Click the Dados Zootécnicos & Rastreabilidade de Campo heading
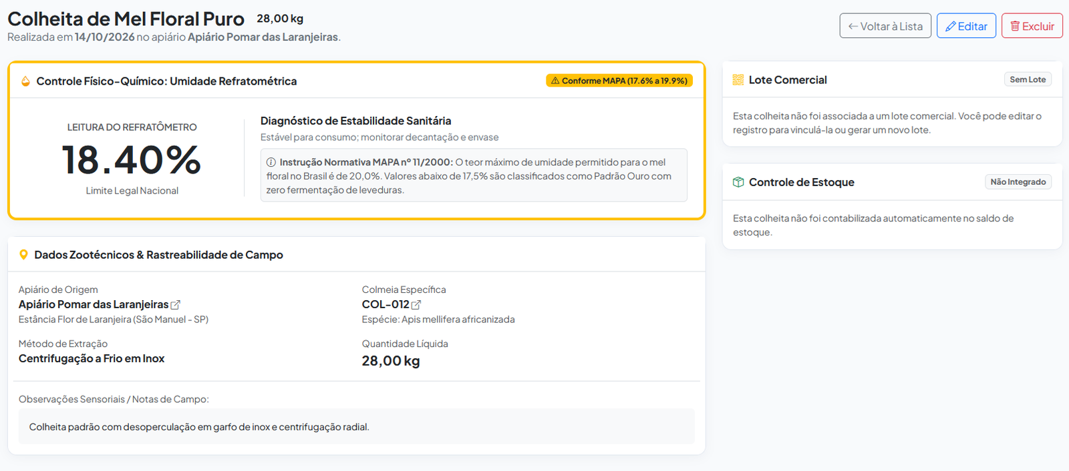This screenshot has height=471, width=1069. [159, 255]
